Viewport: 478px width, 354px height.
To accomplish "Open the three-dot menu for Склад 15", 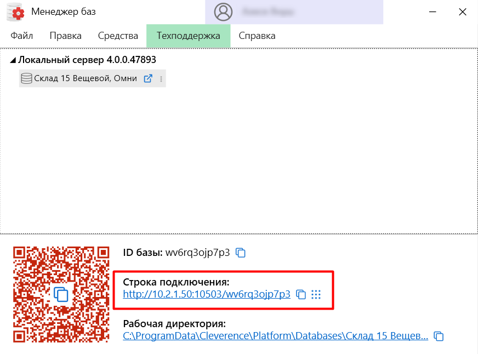I will pyautogui.click(x=160, y=78).
